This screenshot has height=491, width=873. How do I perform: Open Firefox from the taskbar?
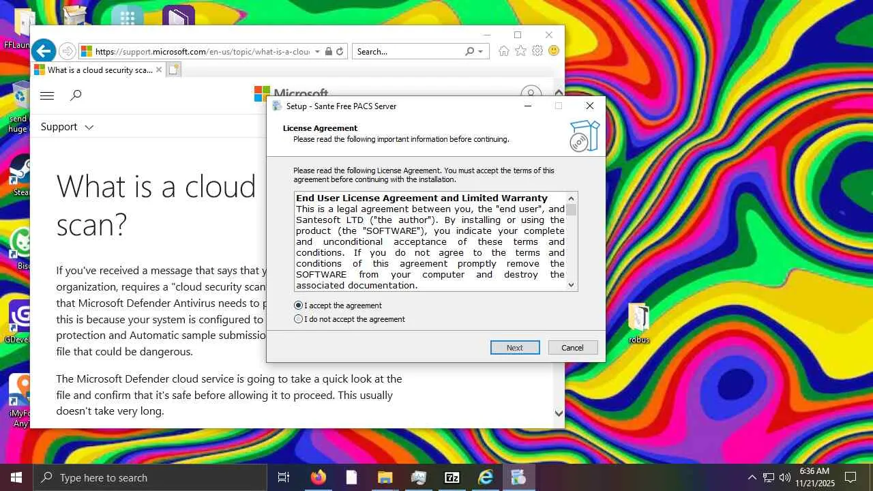pos(318,477)
